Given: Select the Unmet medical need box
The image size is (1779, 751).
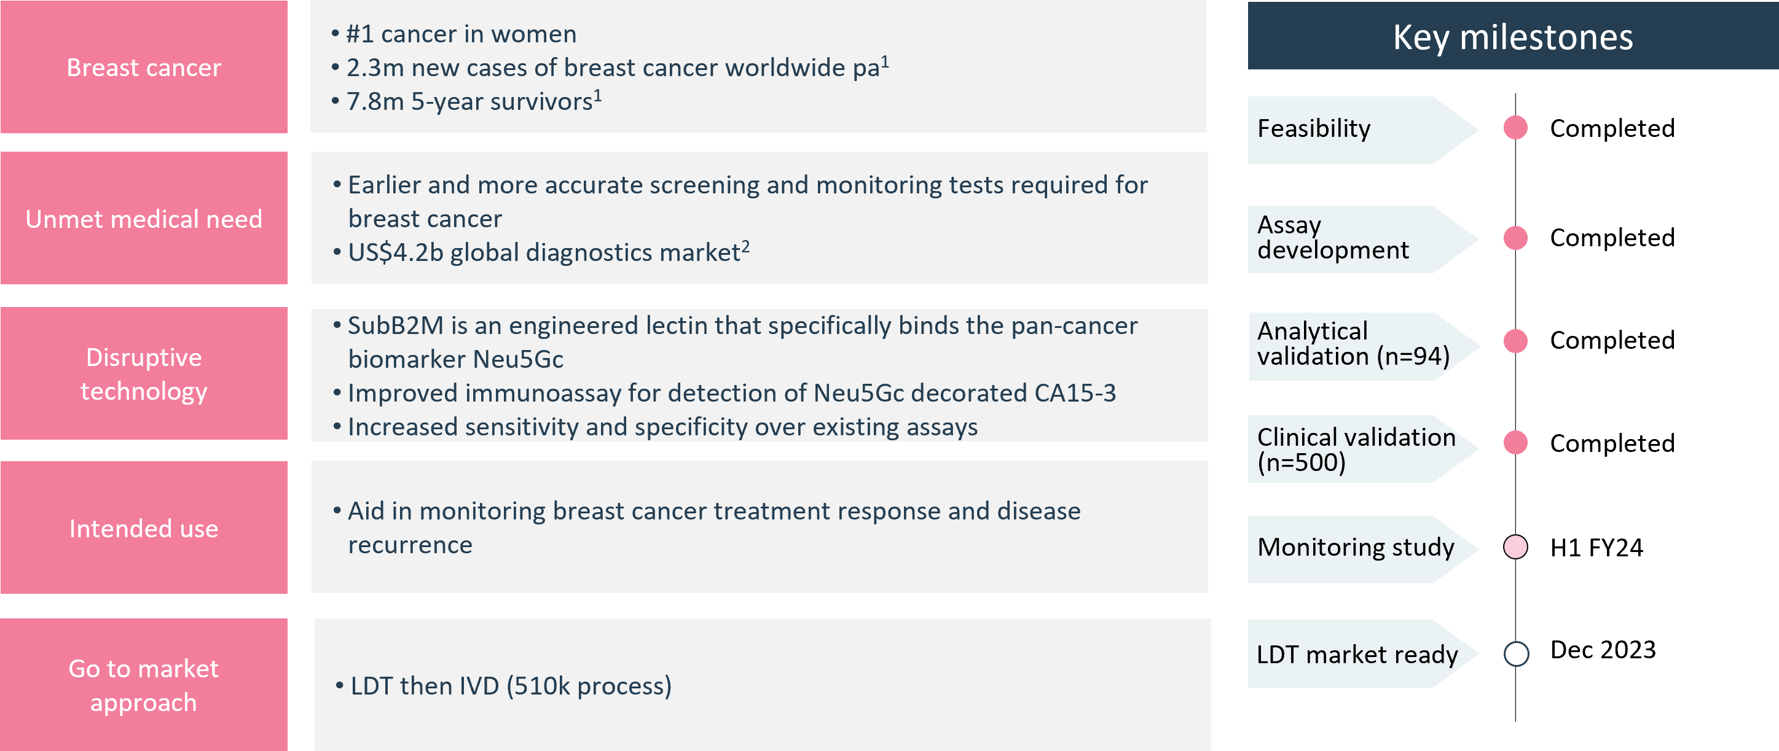Looking at the screenshot, I should (x=144, y=218).
